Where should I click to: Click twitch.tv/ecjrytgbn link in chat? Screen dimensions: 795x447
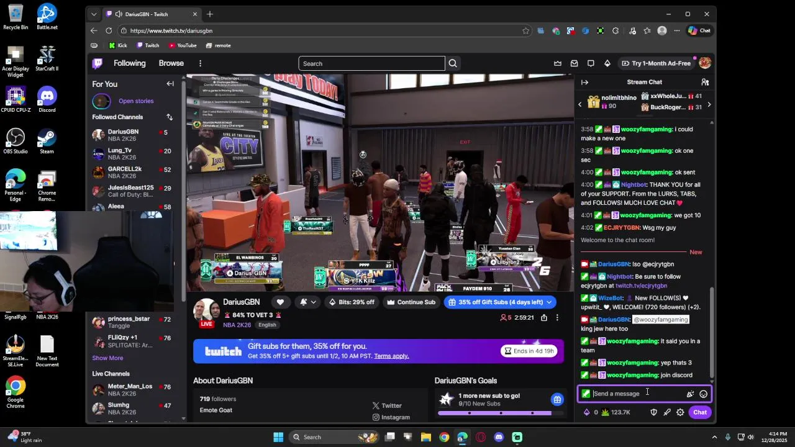tap(641, 286)
